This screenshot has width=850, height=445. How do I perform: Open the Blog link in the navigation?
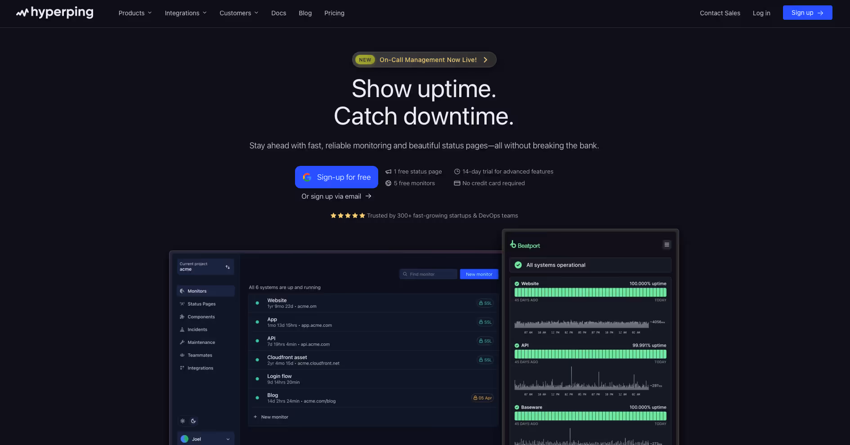pos(305,13)
